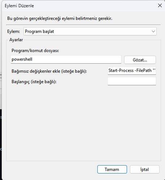Click the Bağımsız değişkenler ekle label

(x=49, y=71)
